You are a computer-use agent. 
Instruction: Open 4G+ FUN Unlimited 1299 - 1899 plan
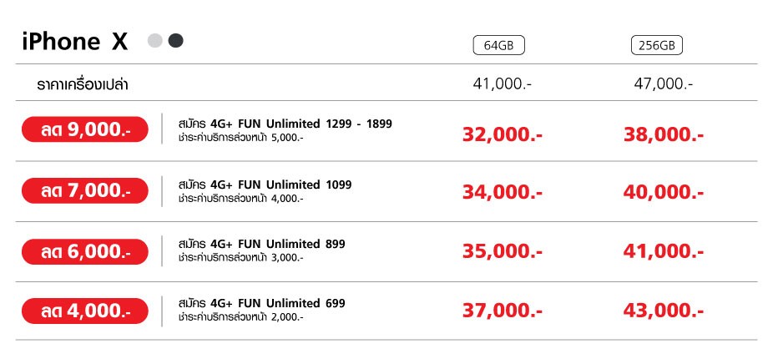coord(285,124)
